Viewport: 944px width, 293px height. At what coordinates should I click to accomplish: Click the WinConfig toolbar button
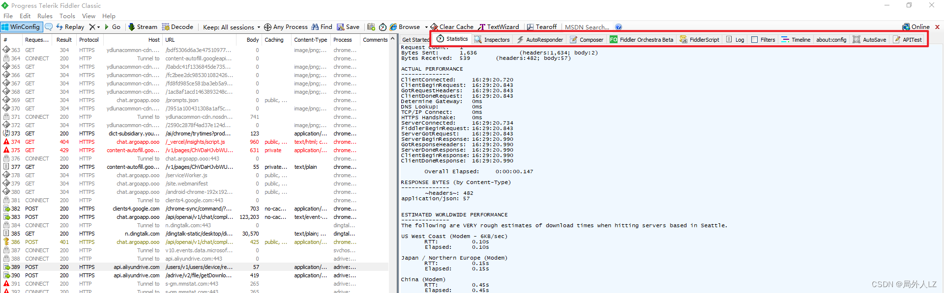(22, 27)
